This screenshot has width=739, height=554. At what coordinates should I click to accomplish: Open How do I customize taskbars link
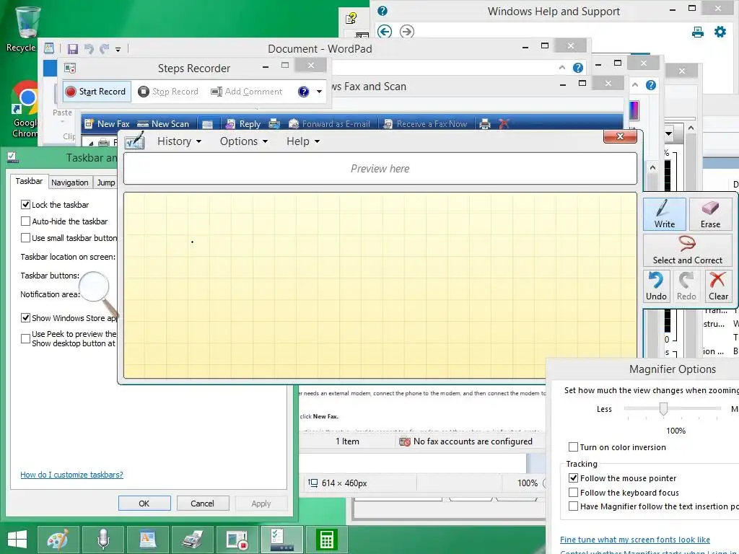pyautogui.click(x=71, y=475)
